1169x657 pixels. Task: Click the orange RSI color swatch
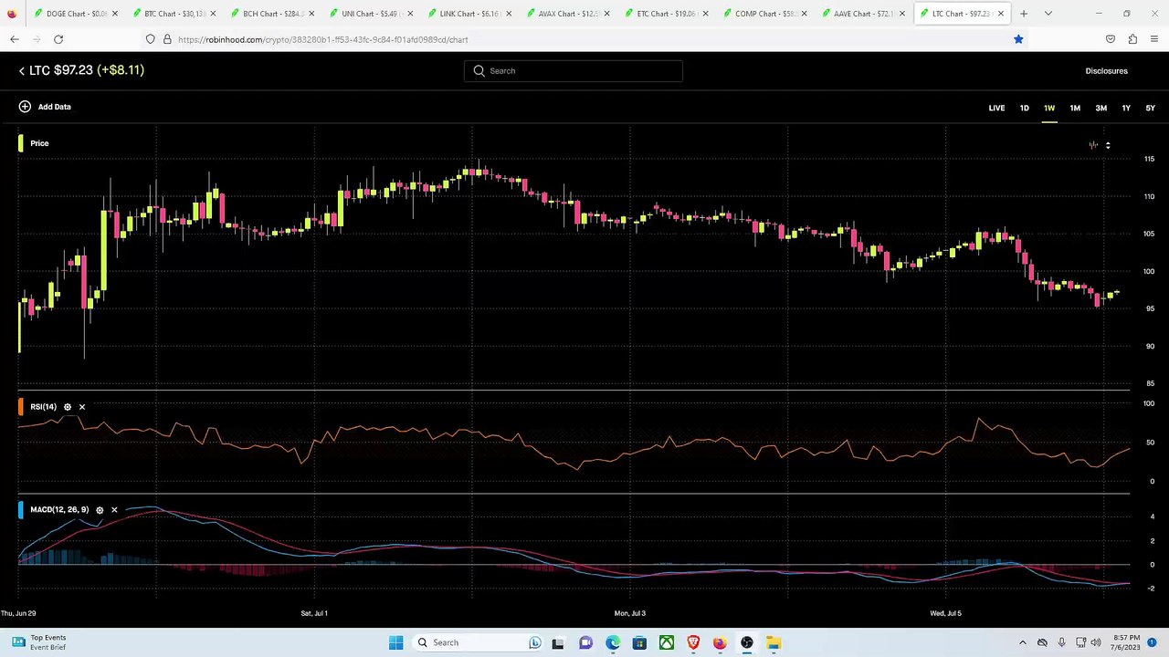(21, 407)
